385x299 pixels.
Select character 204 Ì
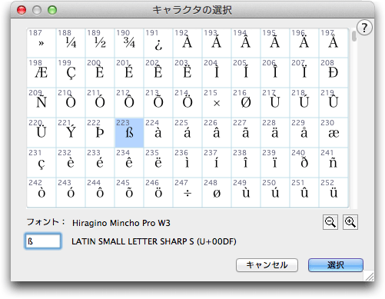point(217,73)
